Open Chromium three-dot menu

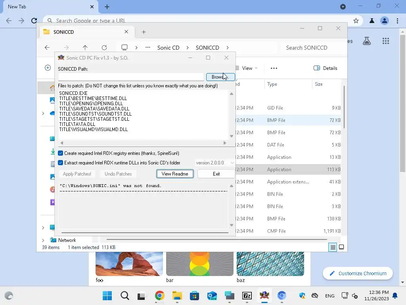click(x=397, y=21)
